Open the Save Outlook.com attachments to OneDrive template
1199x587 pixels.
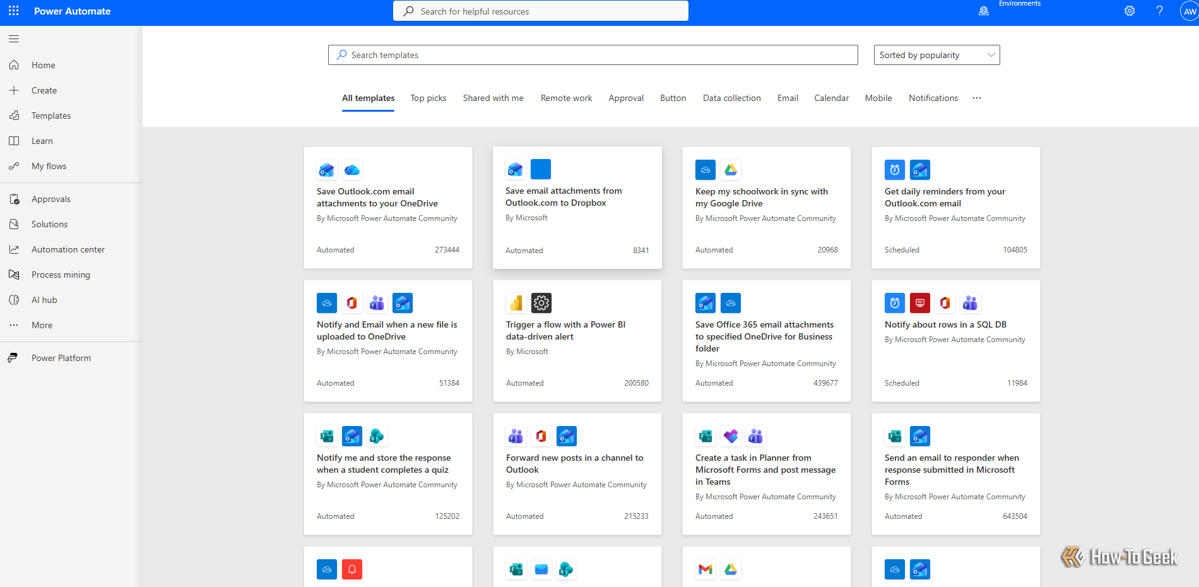[x=388, y=208]
